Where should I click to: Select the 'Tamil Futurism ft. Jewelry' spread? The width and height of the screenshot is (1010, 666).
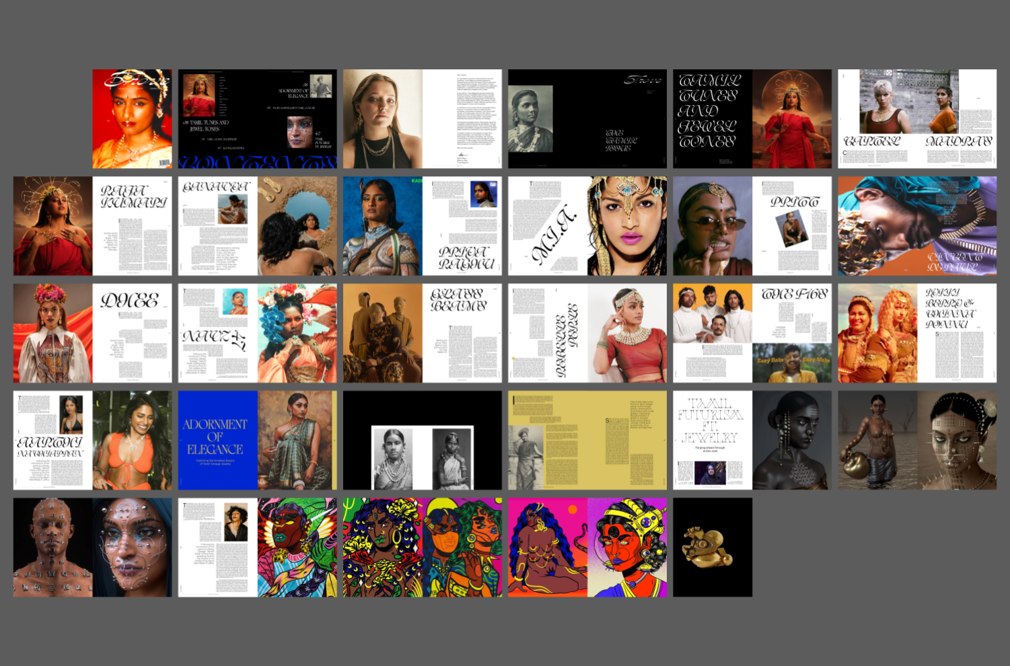coord(752,440)
